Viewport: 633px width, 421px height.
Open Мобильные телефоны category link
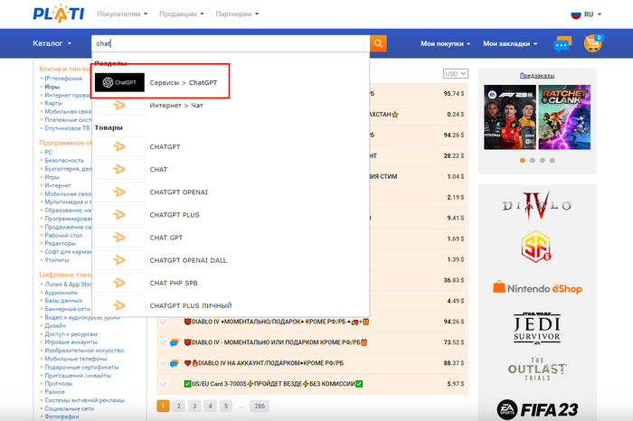(x=76, y=359)
